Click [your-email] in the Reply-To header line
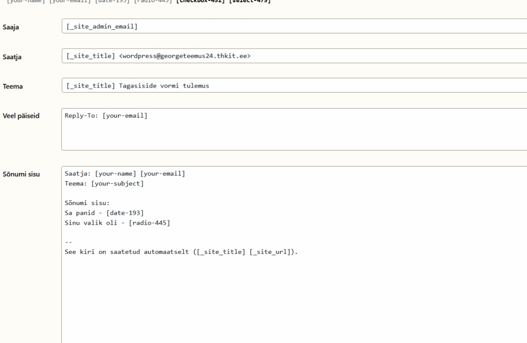 pyautogui.click(x=125, y=115)
